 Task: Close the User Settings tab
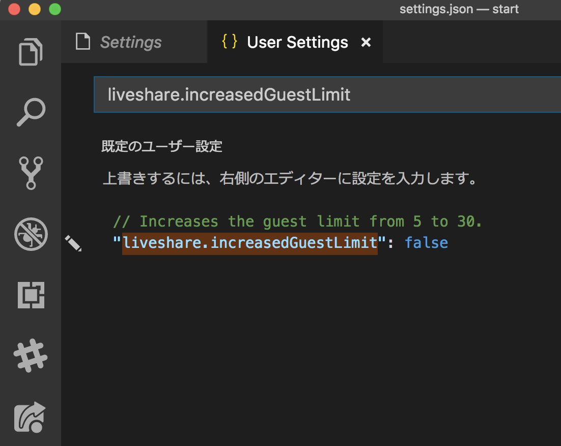(366, 42)
